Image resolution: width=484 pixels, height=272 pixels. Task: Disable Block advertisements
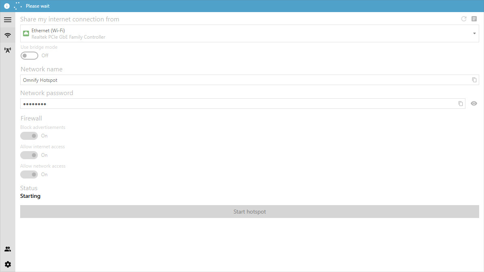point(29,136)
